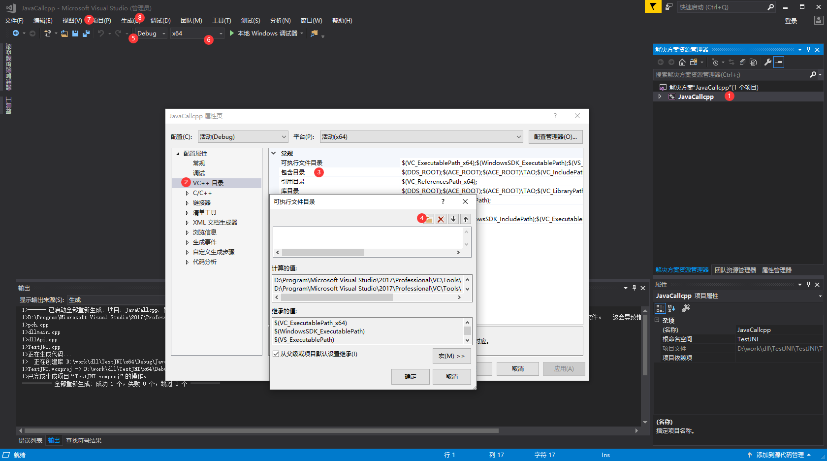This screenshot has height=461, width=827.
Task: Click the Save icon in the main toolbar
Action: click(74, 33)
